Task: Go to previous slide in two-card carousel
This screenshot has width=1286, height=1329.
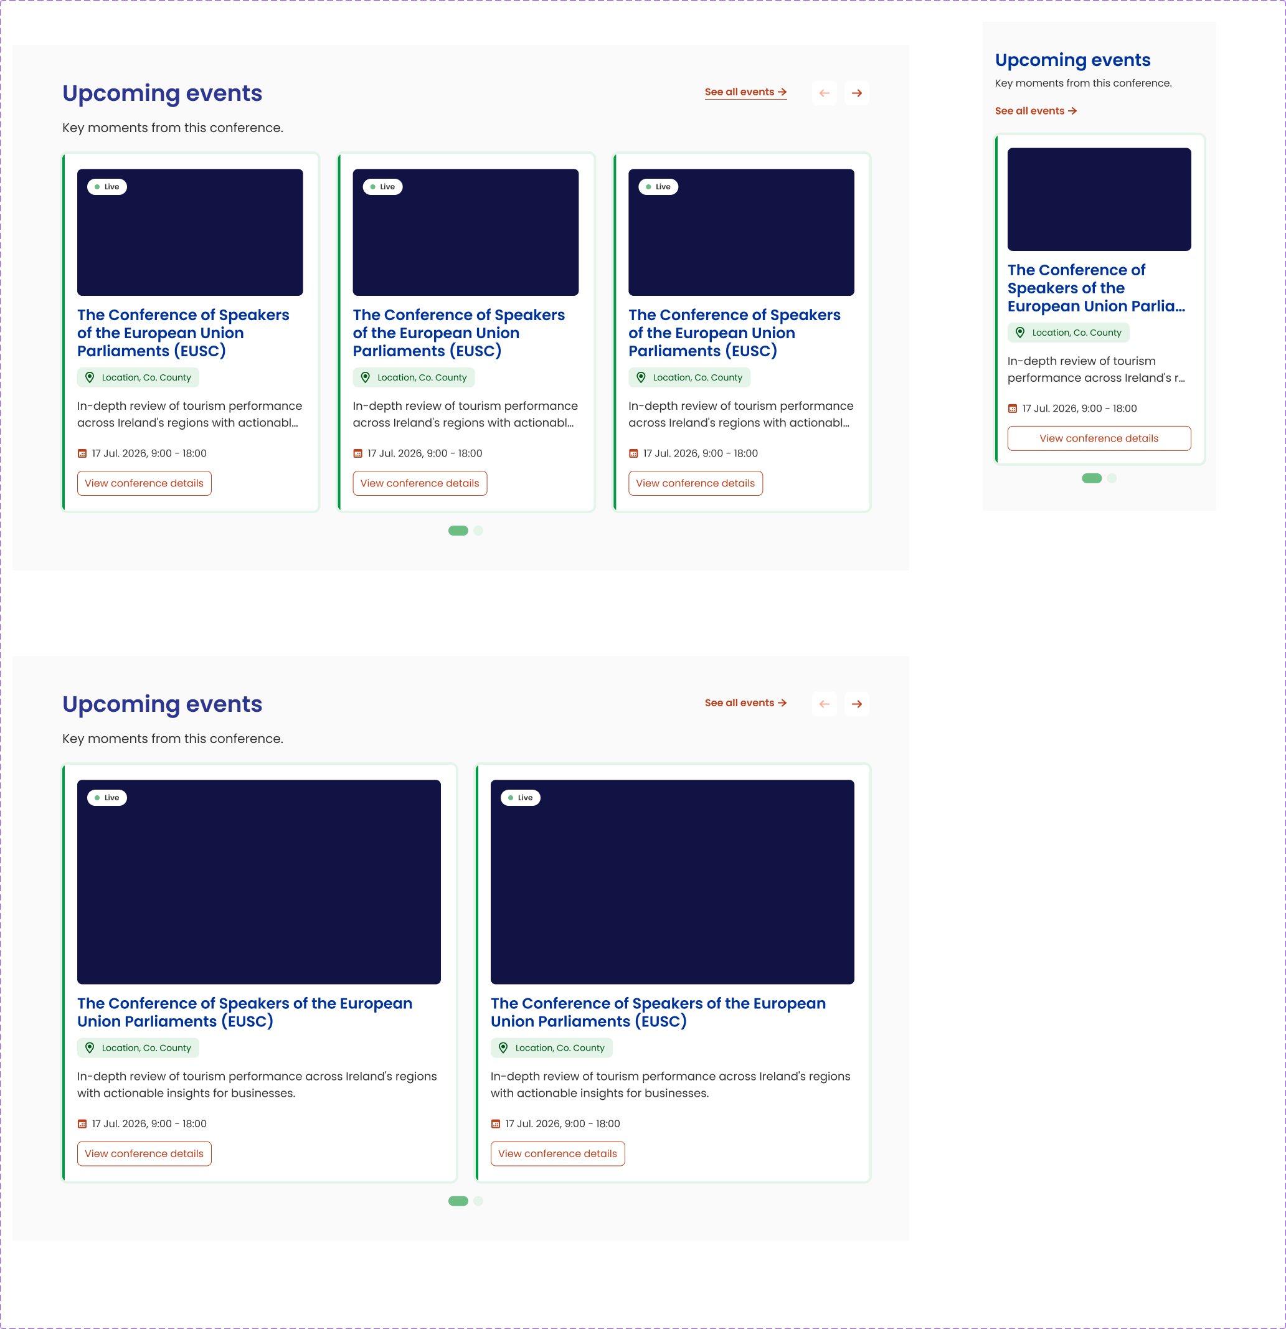Action: pos(825,704)
